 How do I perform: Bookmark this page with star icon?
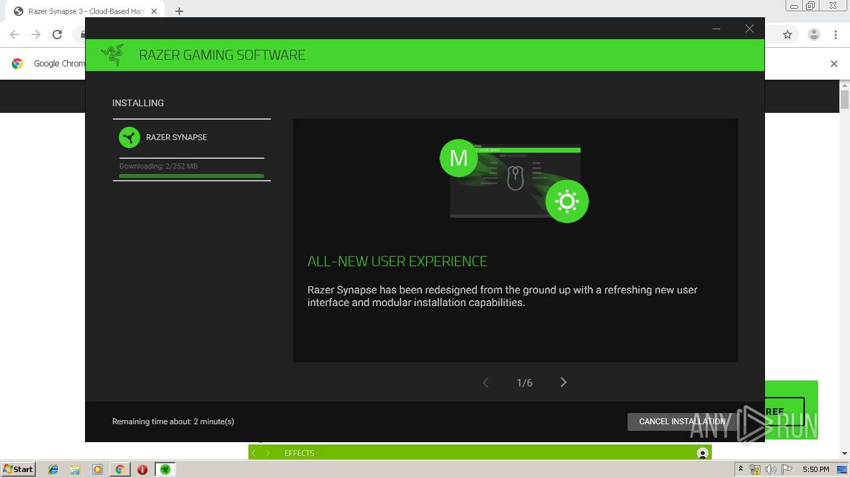pyautogui.click(x=788, y=35)
